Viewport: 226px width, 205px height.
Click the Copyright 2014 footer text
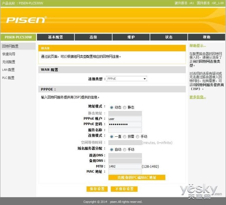pos(113,202)
